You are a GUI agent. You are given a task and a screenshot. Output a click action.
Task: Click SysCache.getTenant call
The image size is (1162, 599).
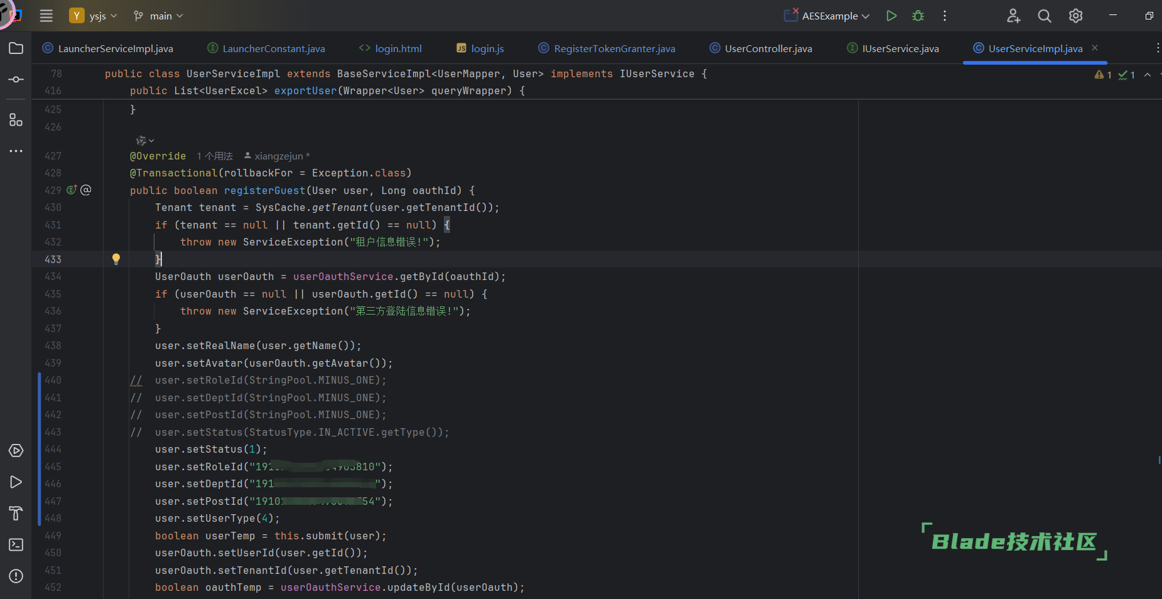click(x=311, y=207)
